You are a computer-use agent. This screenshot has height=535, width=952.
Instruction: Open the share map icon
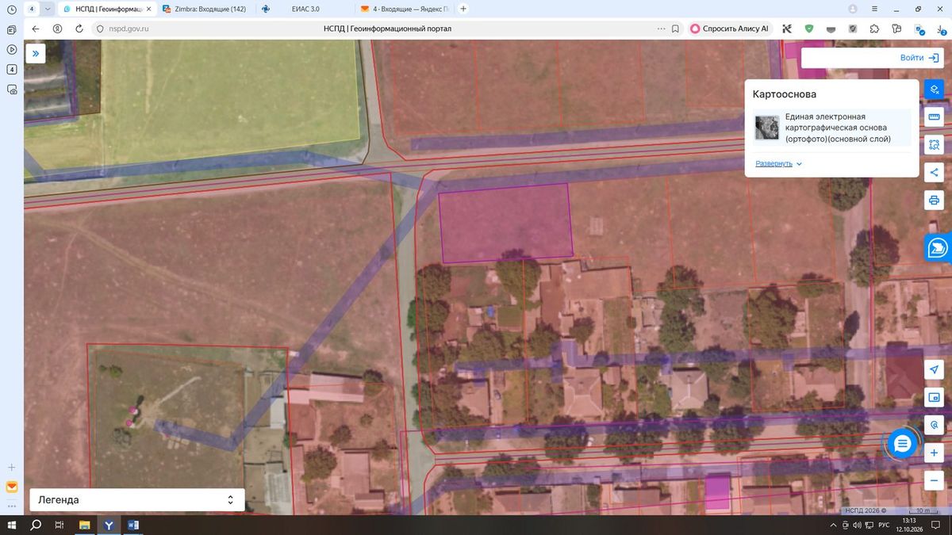coord(934,172)
